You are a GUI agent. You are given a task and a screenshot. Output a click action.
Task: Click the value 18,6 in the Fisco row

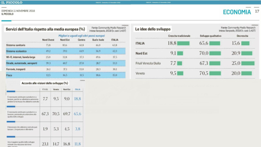pos(98,75)
